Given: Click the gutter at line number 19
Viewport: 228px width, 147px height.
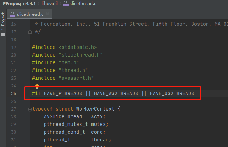Looking at the screenshot, I should click(14, 47).
